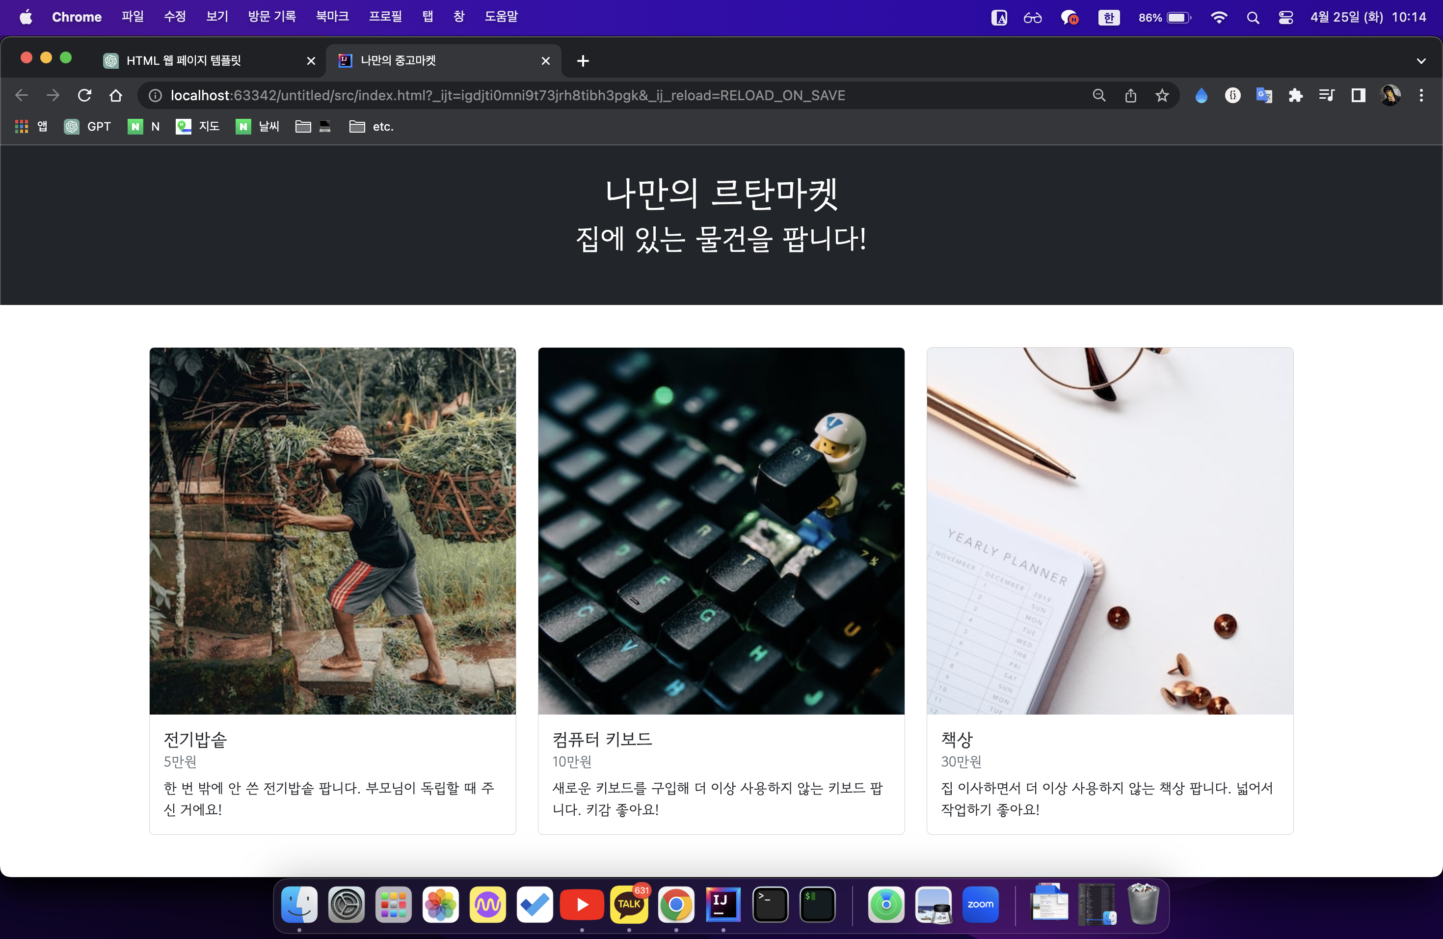Click the 전기밥솥 product image
Screen dimensions: 1443x939
332,531
